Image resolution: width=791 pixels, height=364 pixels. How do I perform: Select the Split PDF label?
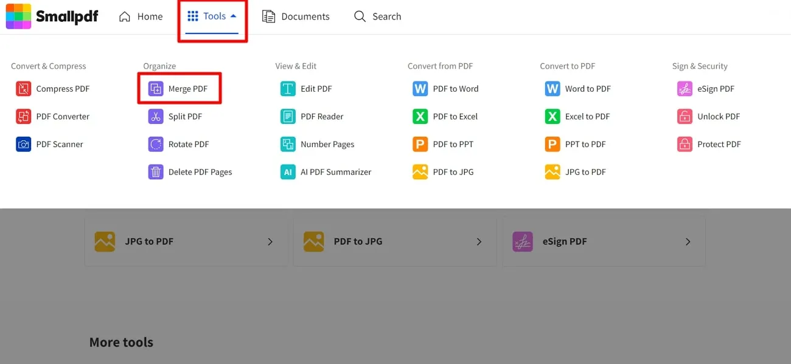185,117
